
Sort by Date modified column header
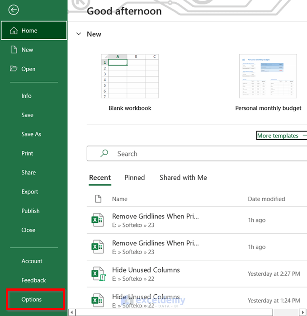point(266,199)
